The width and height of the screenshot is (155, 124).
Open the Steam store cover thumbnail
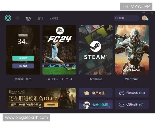tap(96, 50)
